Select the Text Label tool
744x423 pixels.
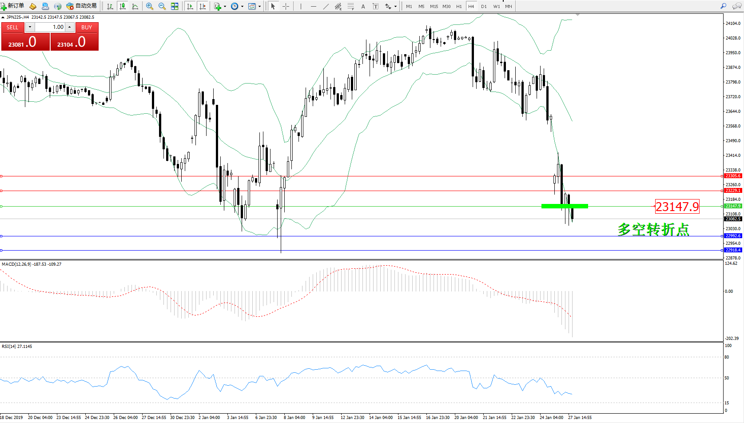375,6
